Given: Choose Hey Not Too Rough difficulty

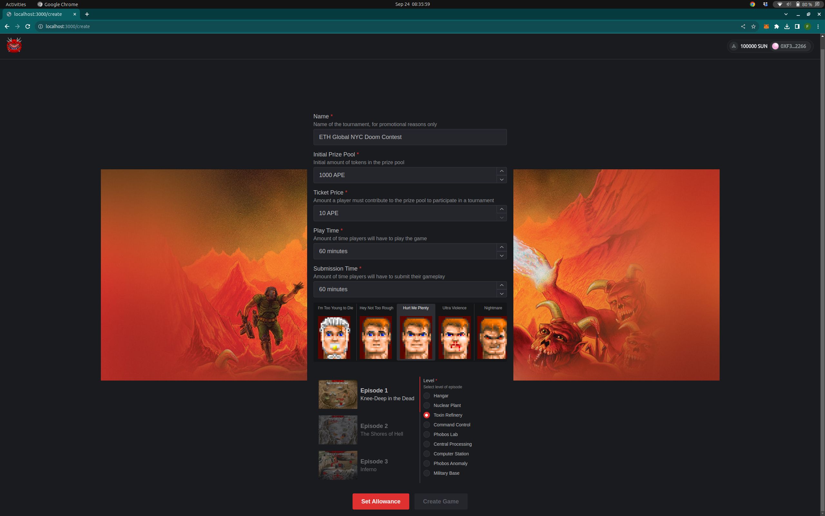Looking at the screenshot, I should 376,332.
